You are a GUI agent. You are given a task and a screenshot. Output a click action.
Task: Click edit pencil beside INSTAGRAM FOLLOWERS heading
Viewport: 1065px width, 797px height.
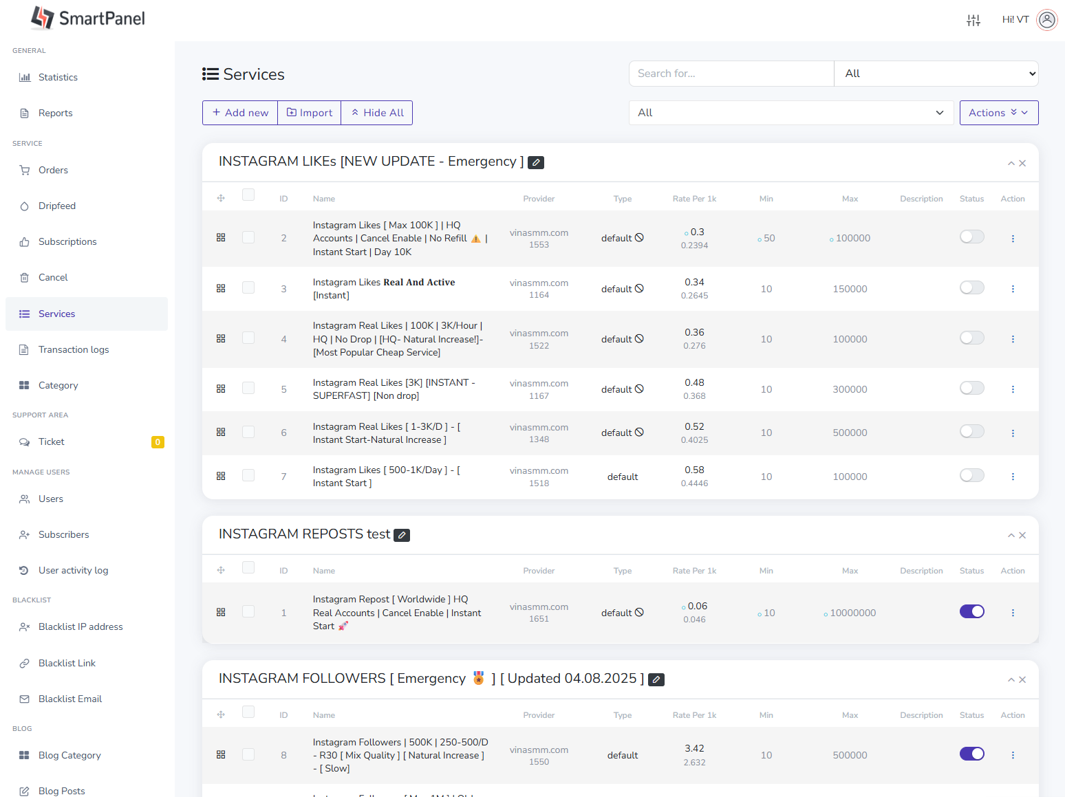(656, 679)
